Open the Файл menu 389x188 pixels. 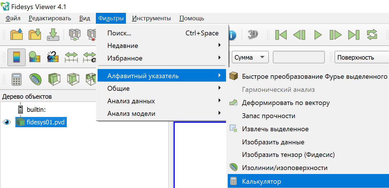[x=13, y=19]
